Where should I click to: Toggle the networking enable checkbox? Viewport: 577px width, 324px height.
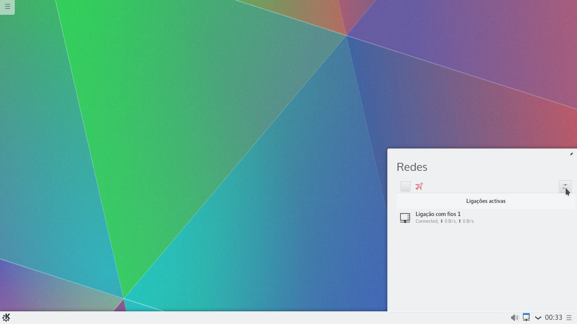(x=406, y=186)
